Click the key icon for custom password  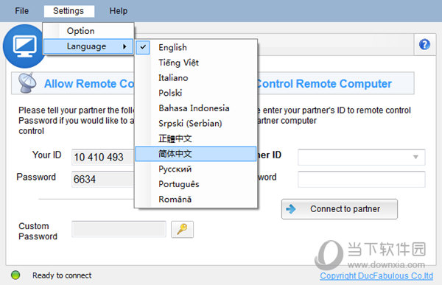point(182,229)
